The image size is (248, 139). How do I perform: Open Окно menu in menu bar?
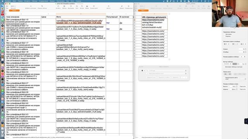pyautogui.click(x=72, y=1)
